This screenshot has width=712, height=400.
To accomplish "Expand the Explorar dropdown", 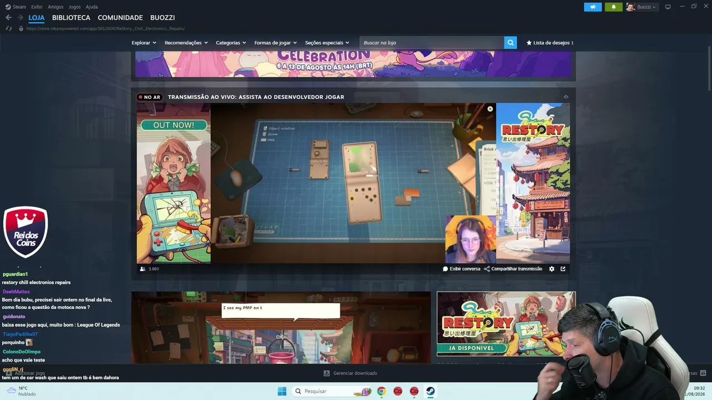I will coord(144,43).
